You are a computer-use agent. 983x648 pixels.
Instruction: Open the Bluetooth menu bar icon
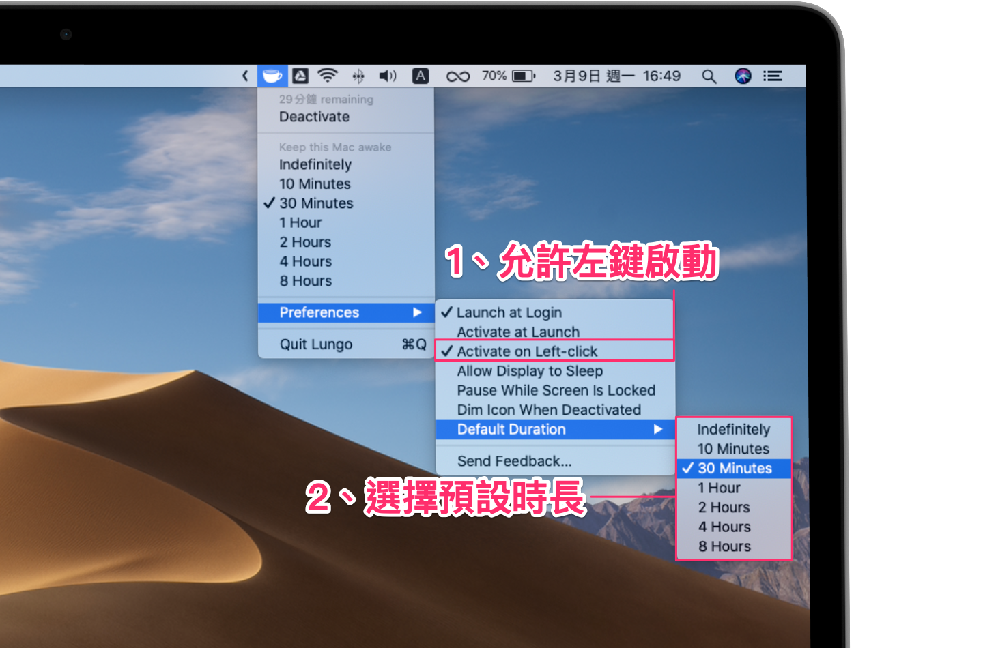[x=358, y=76]
